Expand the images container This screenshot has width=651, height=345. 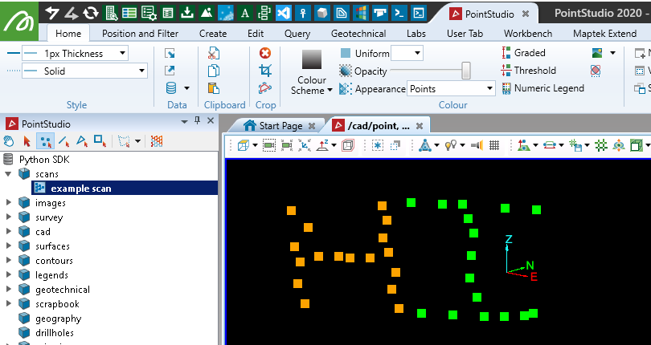coord(8,203)
